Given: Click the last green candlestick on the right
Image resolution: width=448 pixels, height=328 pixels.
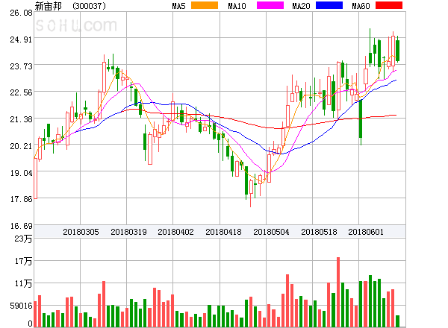Looking at the screenshot, I should pos(397,51).
